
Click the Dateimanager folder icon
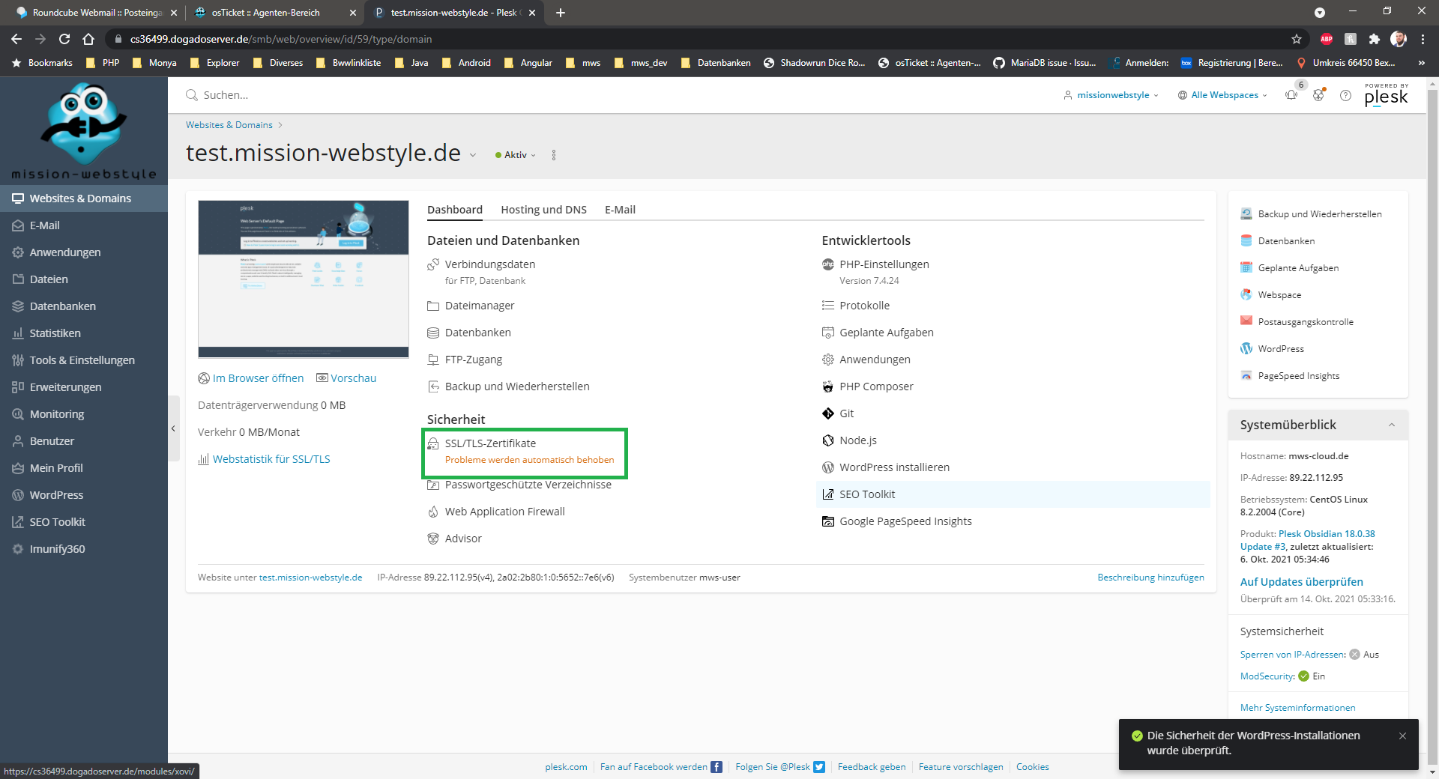click(x=433, y=306)
